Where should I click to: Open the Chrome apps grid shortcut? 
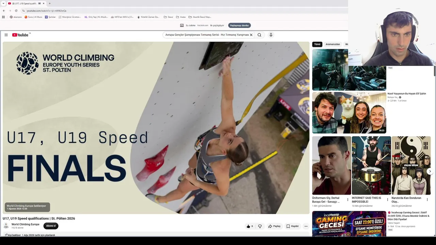point(4,17)
